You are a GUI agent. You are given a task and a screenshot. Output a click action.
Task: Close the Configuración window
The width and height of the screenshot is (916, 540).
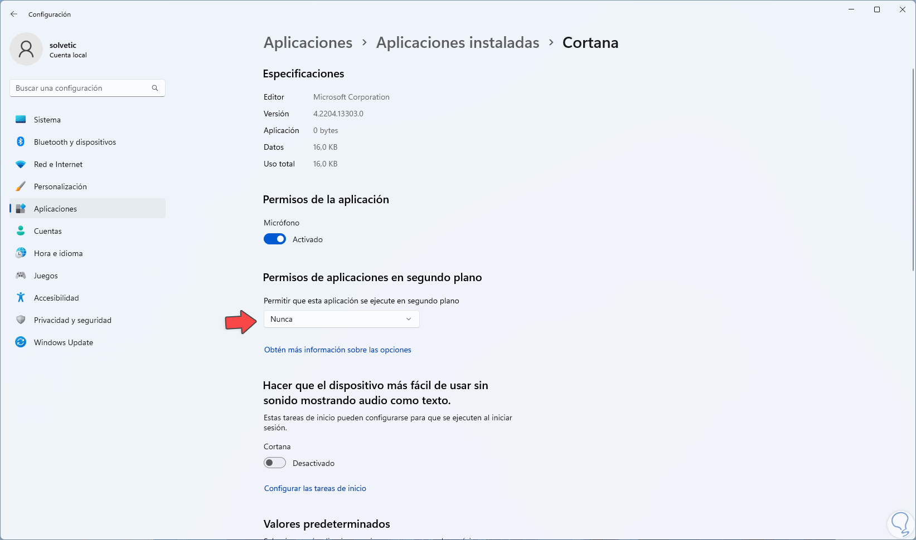[x=903, y=9]
